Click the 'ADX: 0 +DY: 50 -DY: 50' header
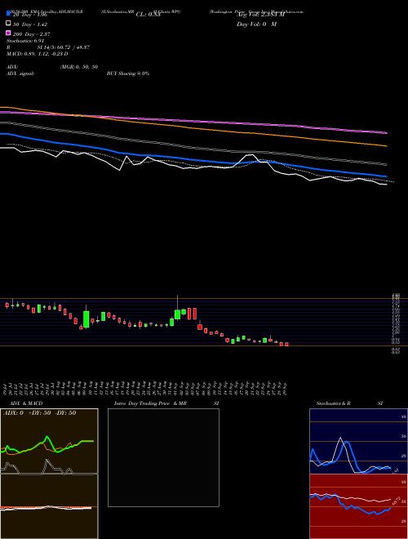Screen dimensions: 408x539 pos(39,413)
